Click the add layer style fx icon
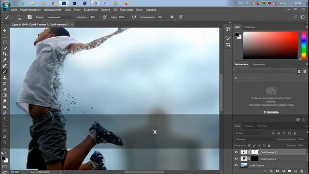 [x=271, y=171]
